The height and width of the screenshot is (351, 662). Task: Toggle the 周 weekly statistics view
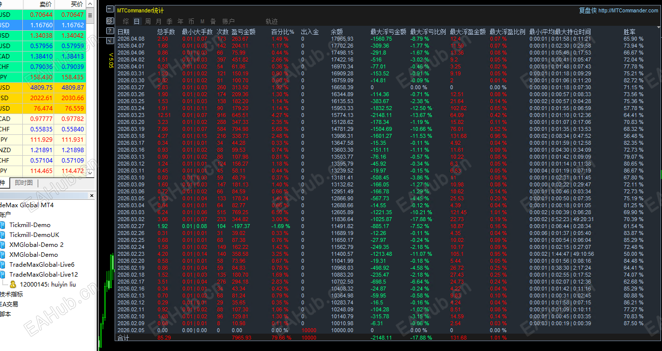coord(147,21)
